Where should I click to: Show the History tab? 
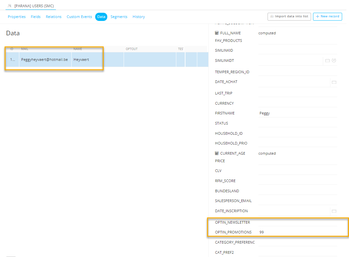click(x=139, y=17)
